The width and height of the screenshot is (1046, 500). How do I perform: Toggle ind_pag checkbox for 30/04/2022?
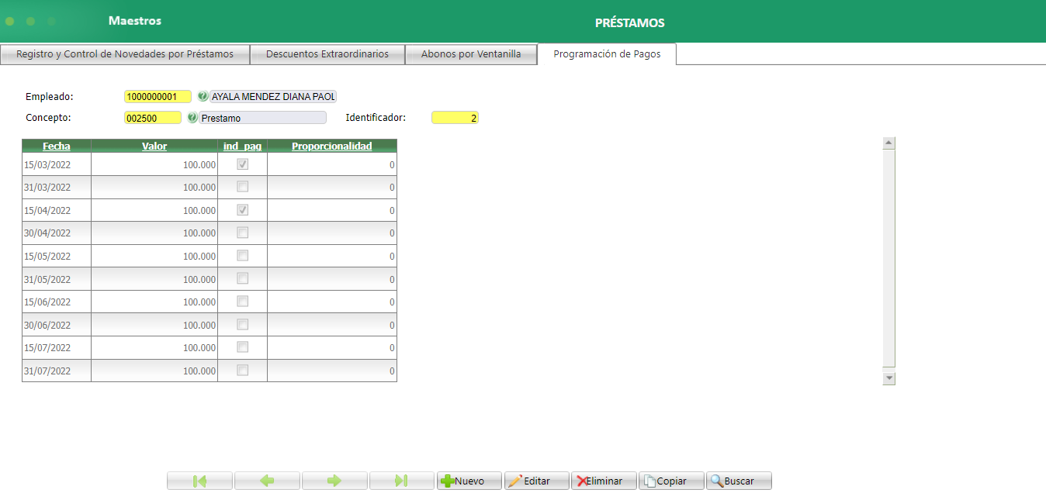point(243,233)
